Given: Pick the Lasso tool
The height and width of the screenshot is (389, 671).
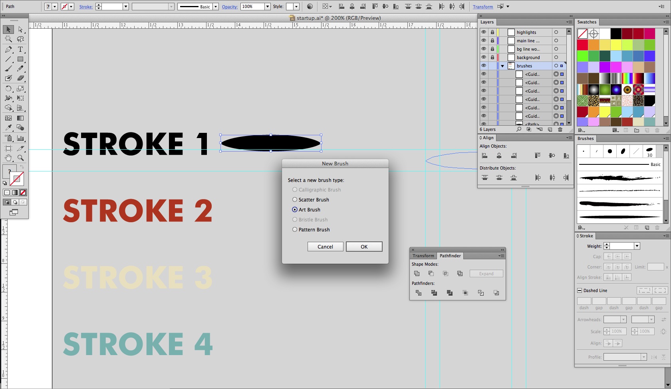Looking at the screenshot, I should pyautogui.click(x=20, y=39).
